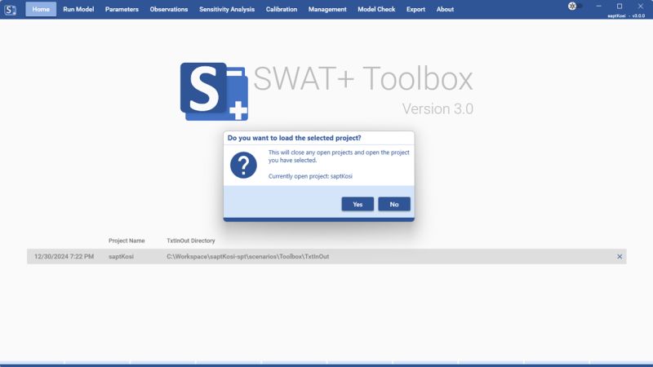Click the TxtInOut path C:\Workspace\saptKosi-spt
This screenshot has width=653, height=367.
[x=248, y=257]
